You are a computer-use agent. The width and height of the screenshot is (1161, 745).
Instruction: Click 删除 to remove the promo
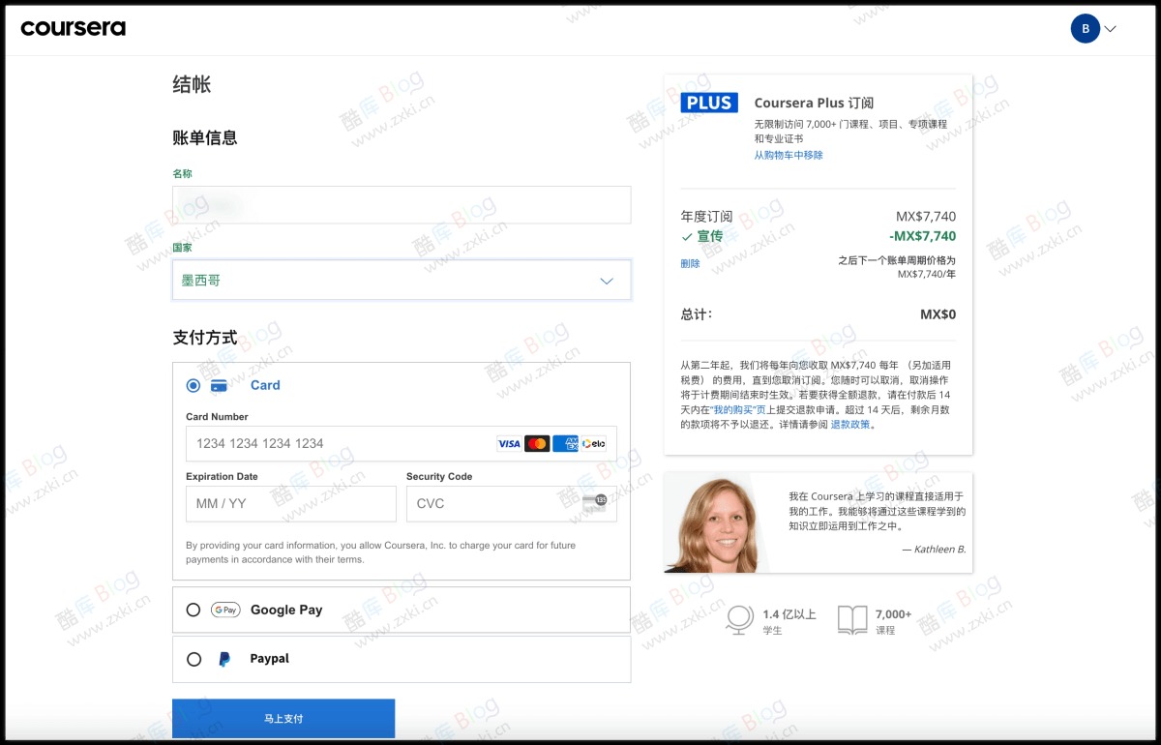click(690, 262)
